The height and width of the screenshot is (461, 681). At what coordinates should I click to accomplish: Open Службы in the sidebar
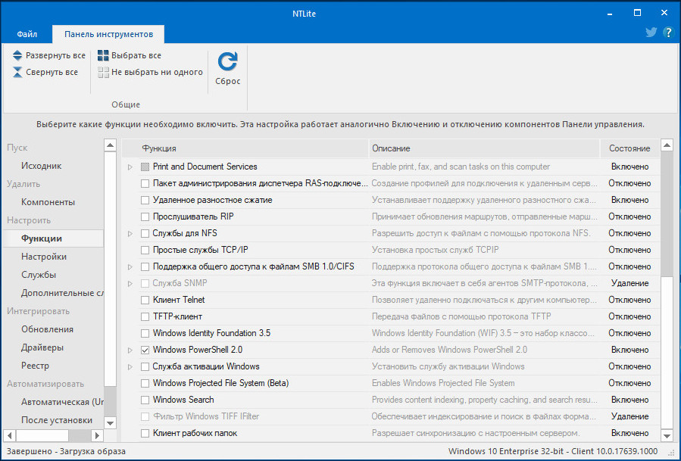[x=39, y=275]
